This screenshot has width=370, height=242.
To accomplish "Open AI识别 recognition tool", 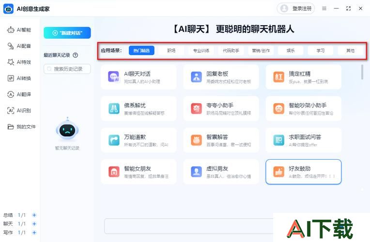I will tap(19, 110).
